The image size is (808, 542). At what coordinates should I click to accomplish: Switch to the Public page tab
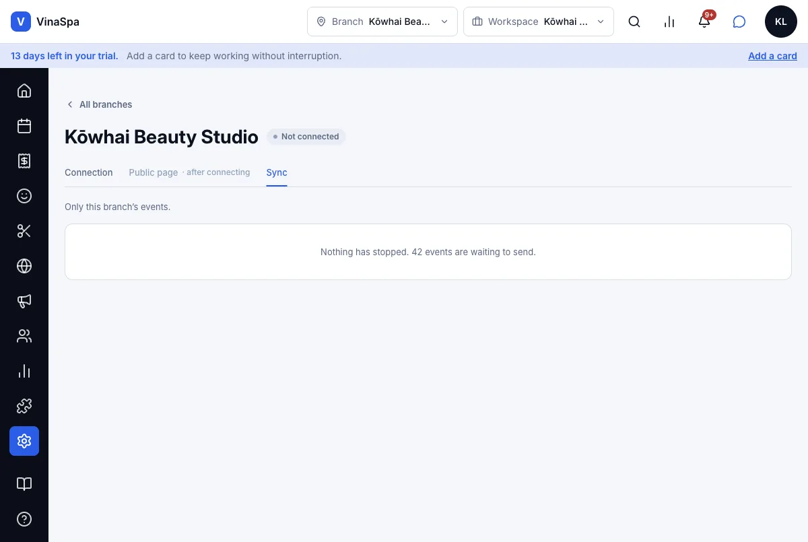189,172
